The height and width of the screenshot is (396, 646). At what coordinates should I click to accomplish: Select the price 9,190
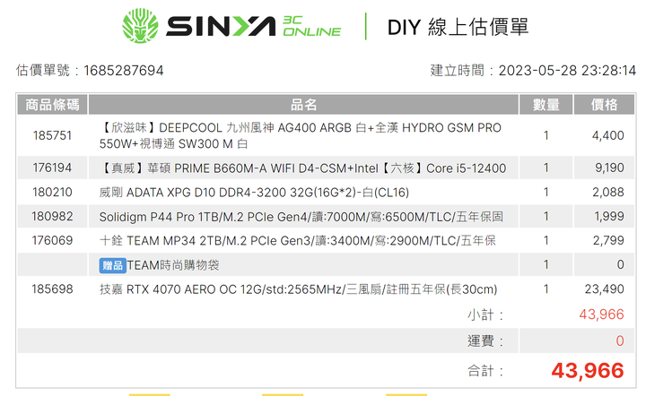pyautogui.click(x=609, y=168)
